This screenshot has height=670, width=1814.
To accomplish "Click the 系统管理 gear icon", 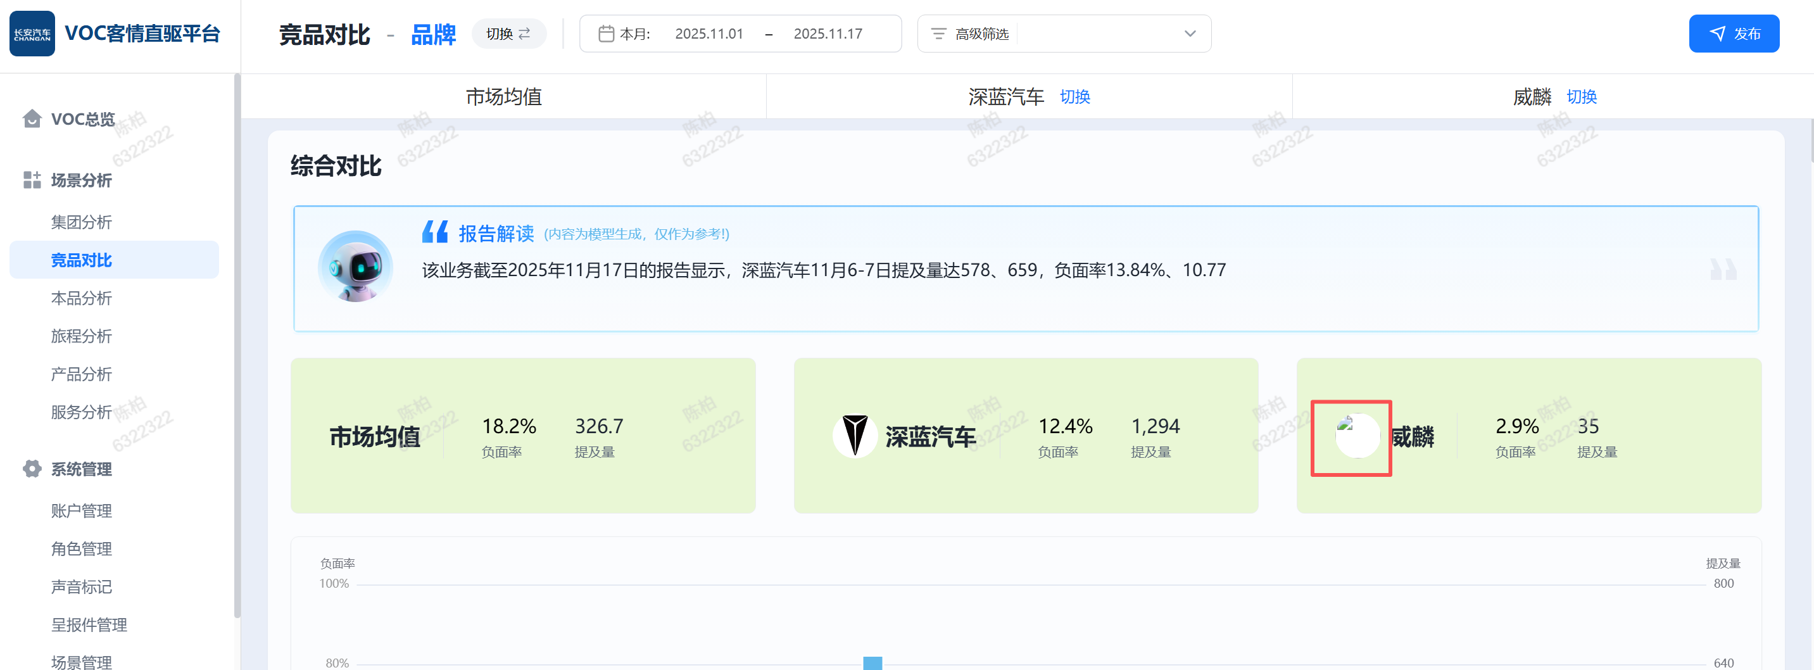I will click(32, 469).
